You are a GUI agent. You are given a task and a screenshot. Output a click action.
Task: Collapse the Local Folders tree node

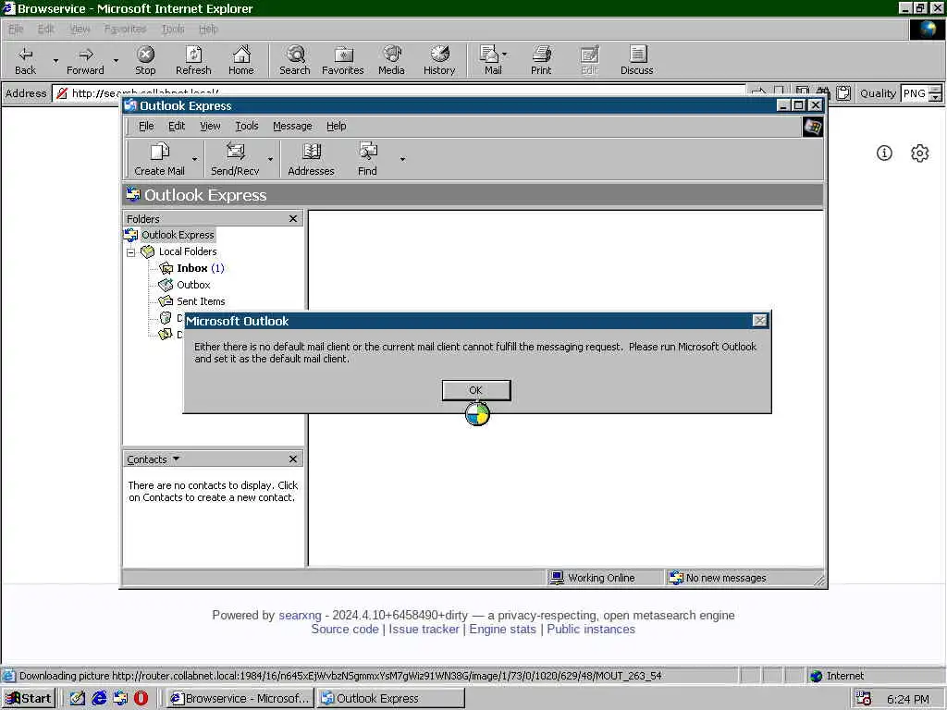(131, 252)
